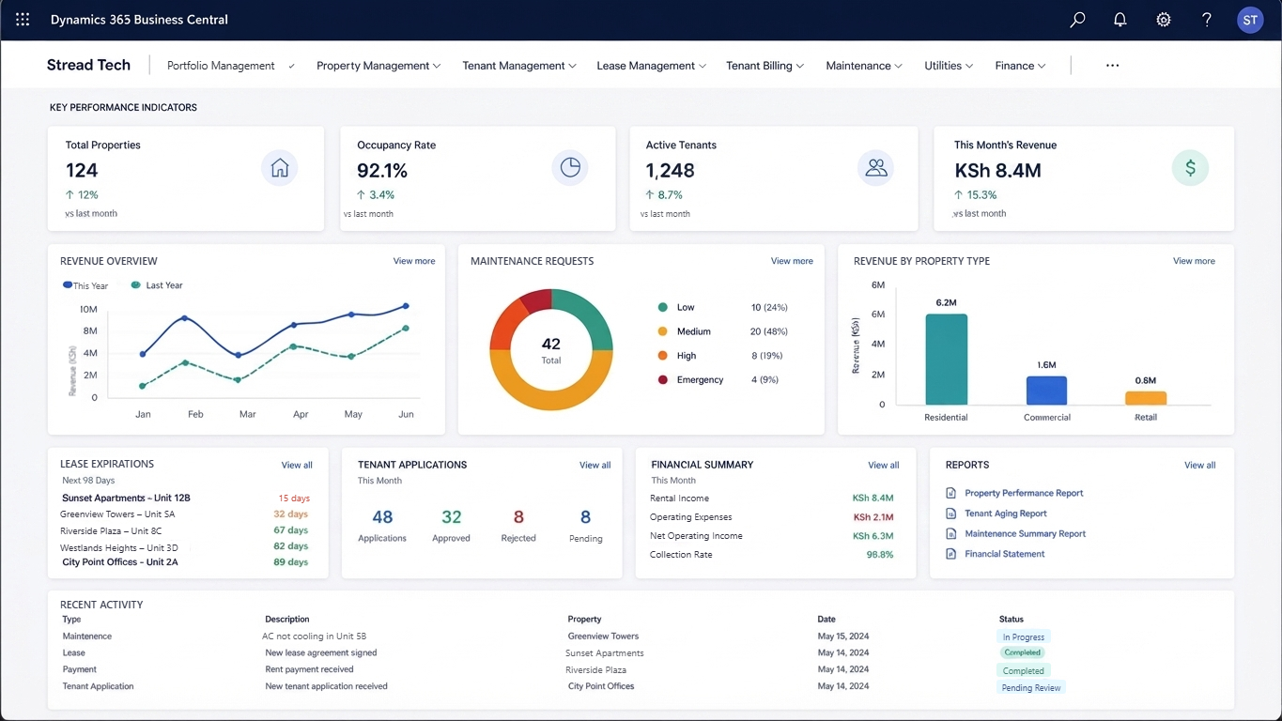The width and height of the screenshot is (1282, 721).
Task: Click View all in Lease Expirations
Action: (x=297, y=465)
